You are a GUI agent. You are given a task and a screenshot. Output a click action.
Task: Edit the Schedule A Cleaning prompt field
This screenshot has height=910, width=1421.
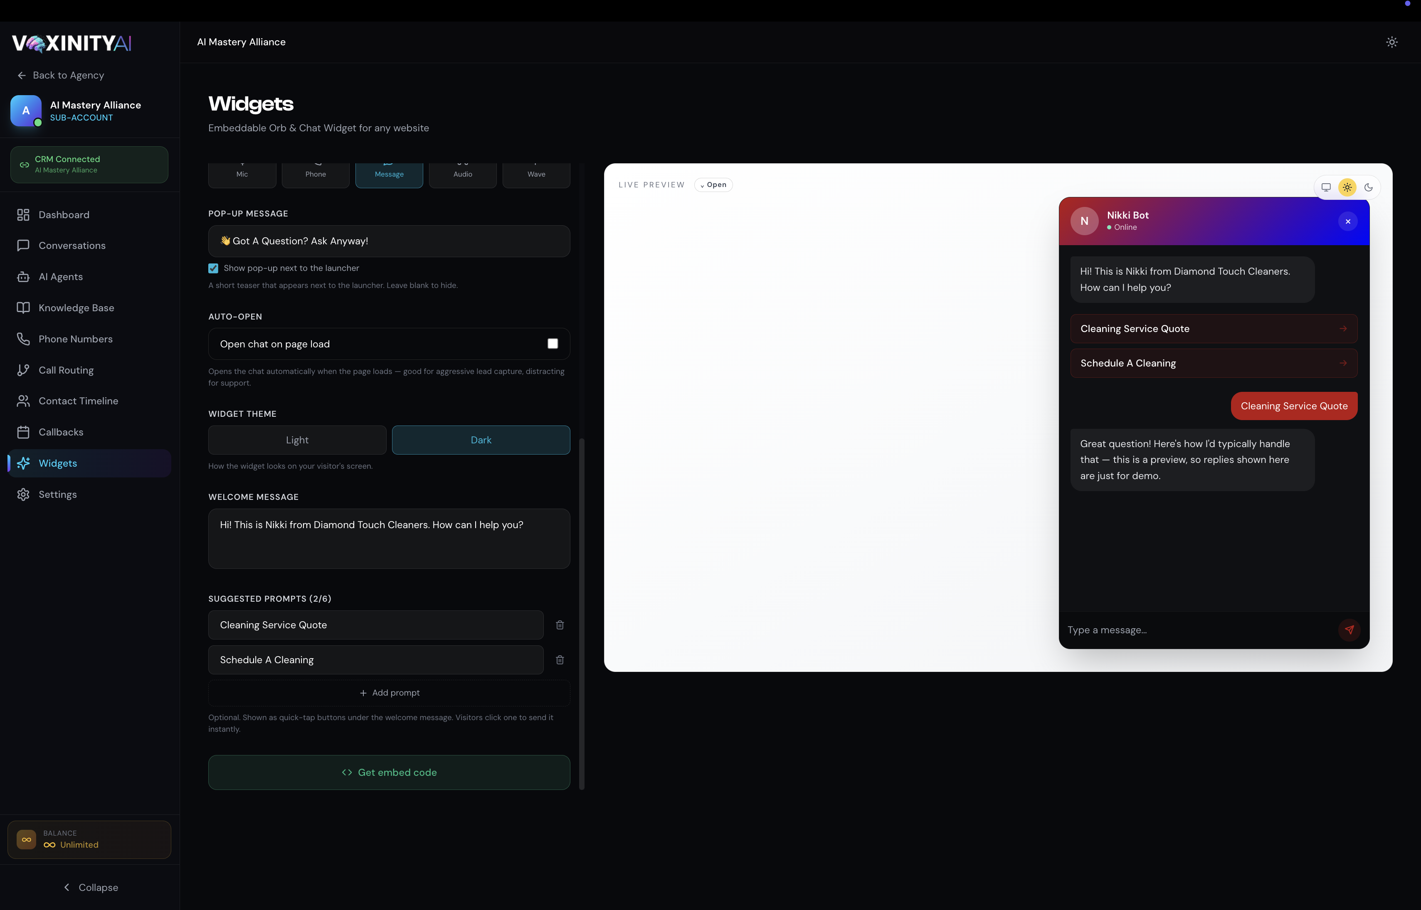(x=376, y=659)
